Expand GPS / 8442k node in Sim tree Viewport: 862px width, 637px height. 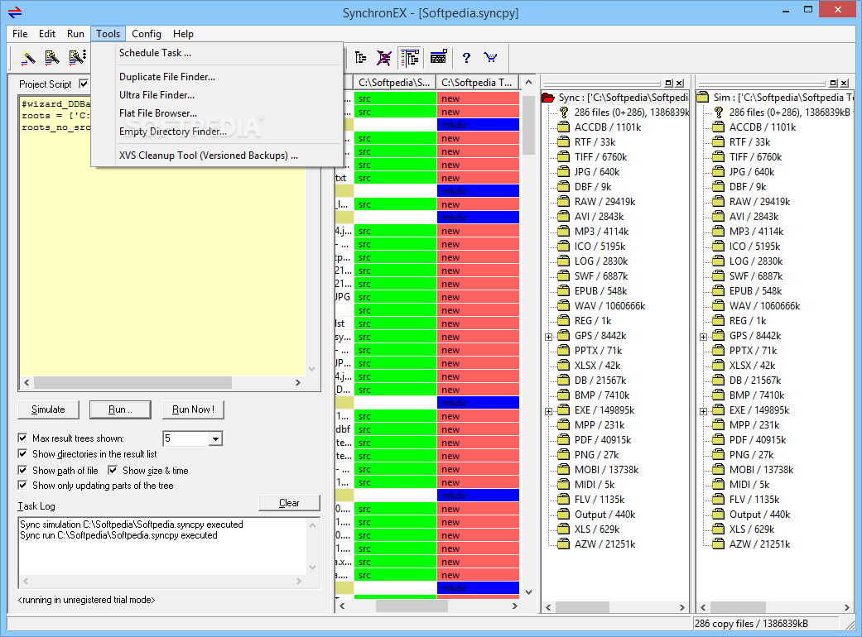(703, 337)
